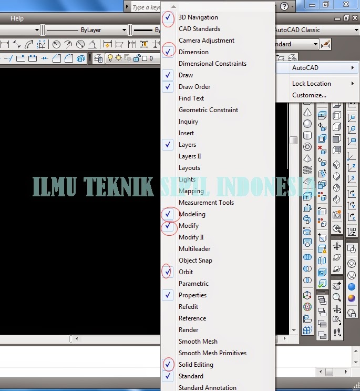Open the Help menu

(17, 18)
